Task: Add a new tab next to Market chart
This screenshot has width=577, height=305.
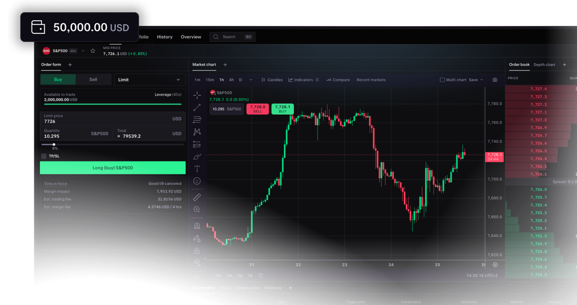Action: (x=225, y=65)
